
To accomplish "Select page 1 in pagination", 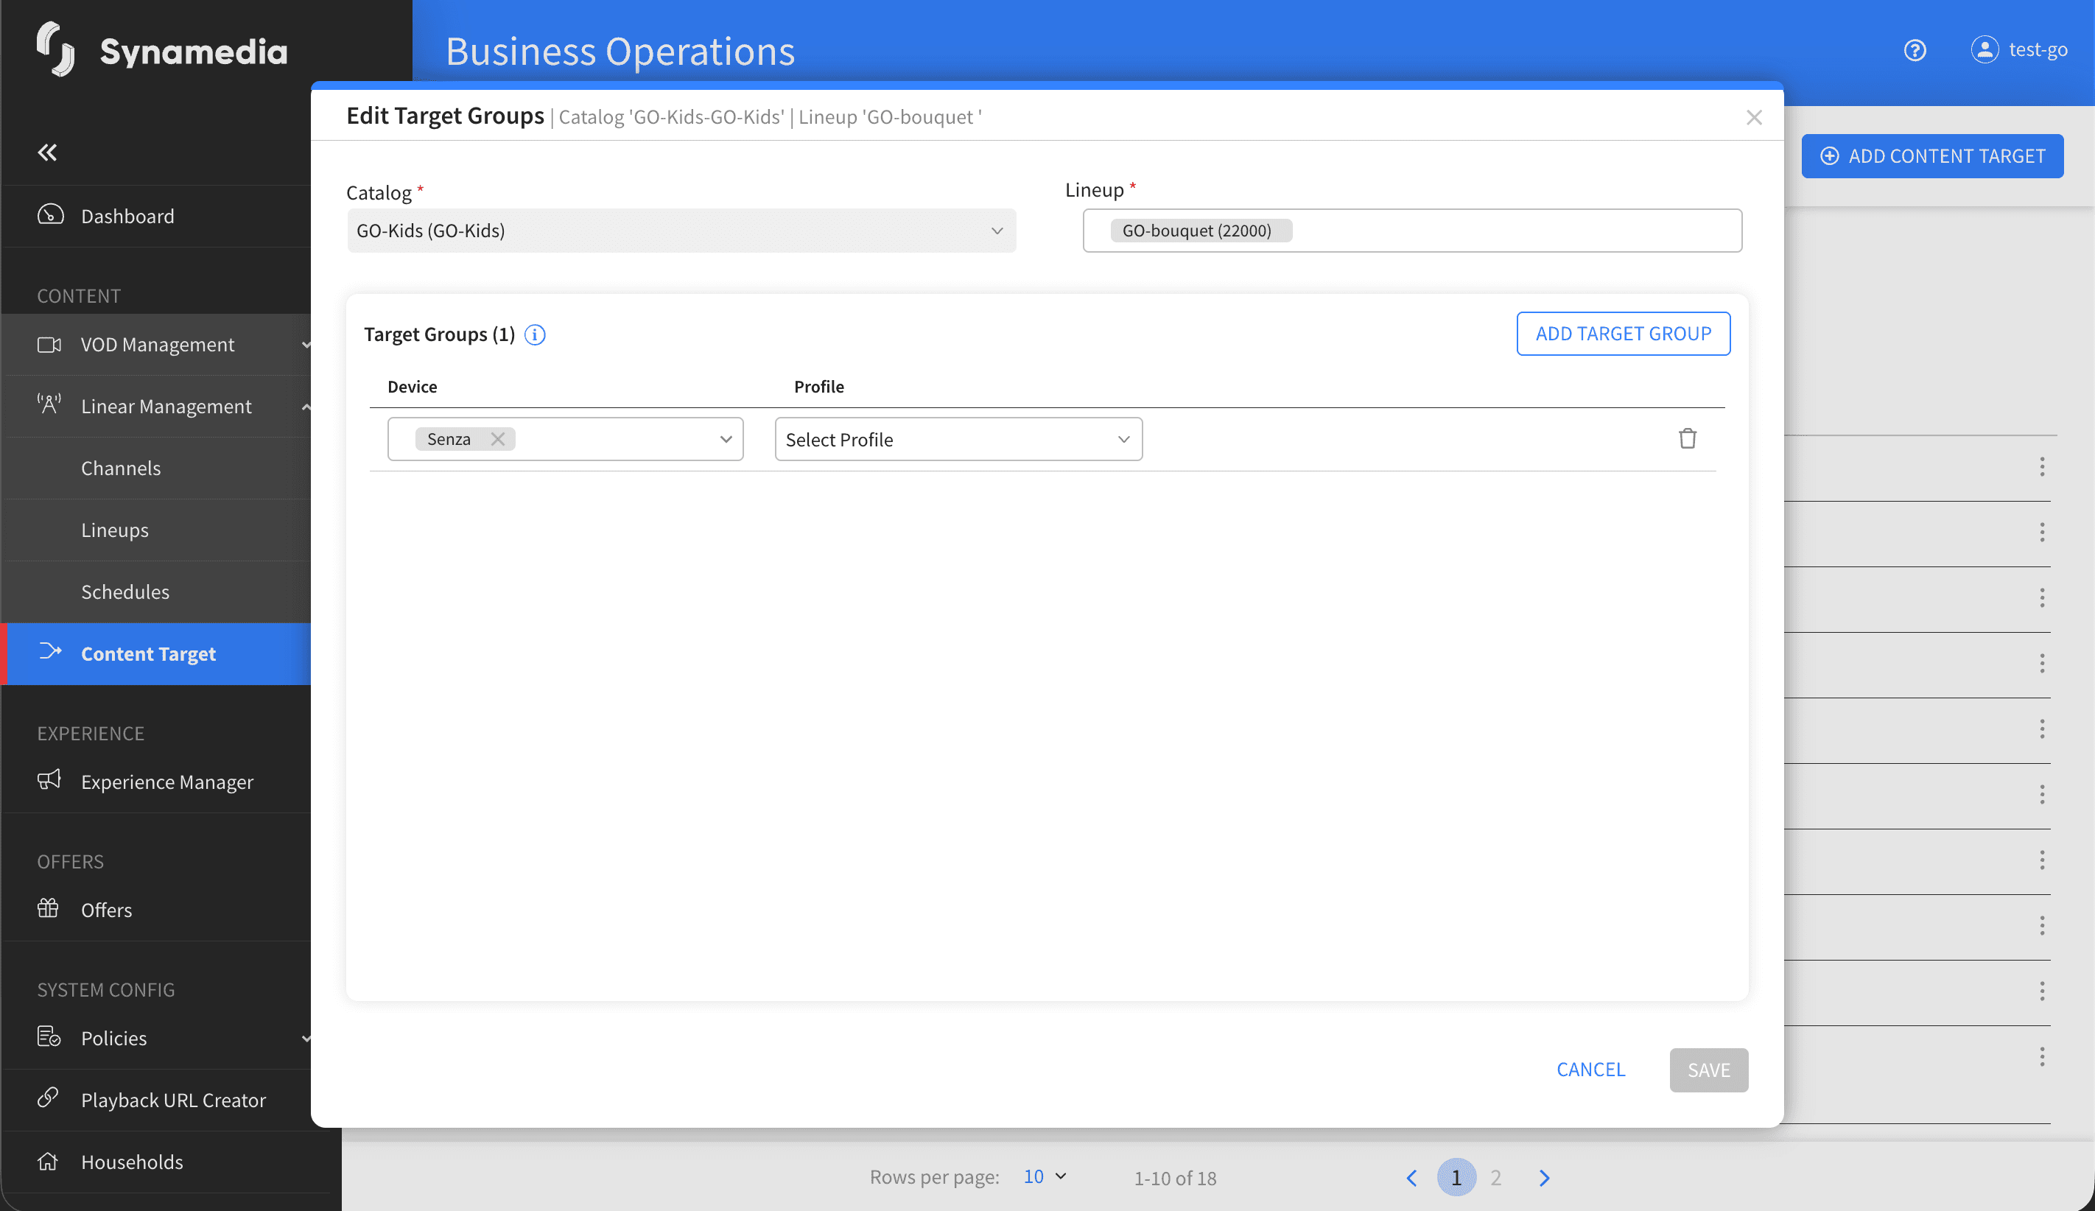I will tap(1456, 1177).
